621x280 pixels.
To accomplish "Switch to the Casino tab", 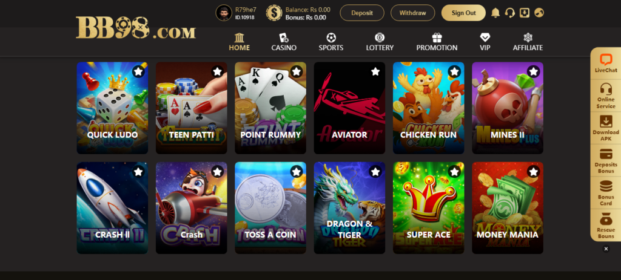I will 284,42.
